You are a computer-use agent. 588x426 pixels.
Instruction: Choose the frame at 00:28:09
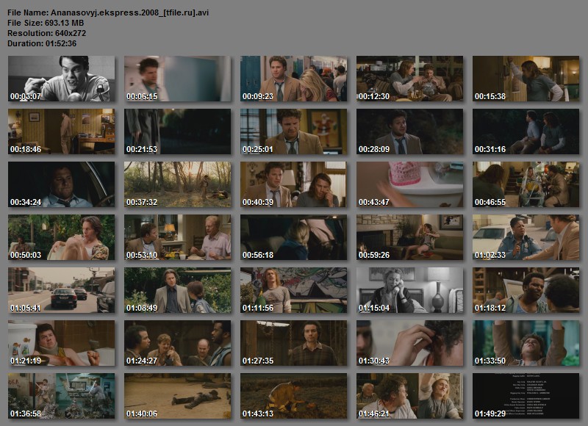[x=410, y=131]
